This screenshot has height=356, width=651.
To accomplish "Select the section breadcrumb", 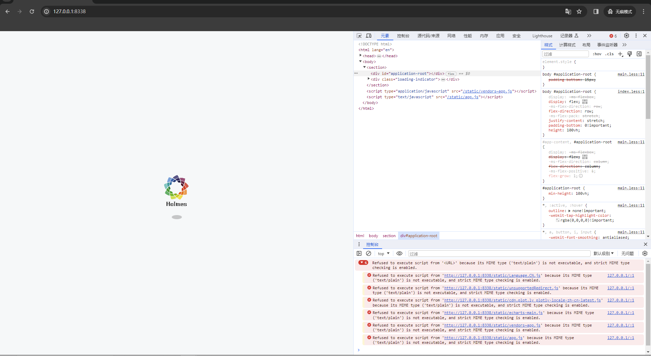I will [389, 236].
